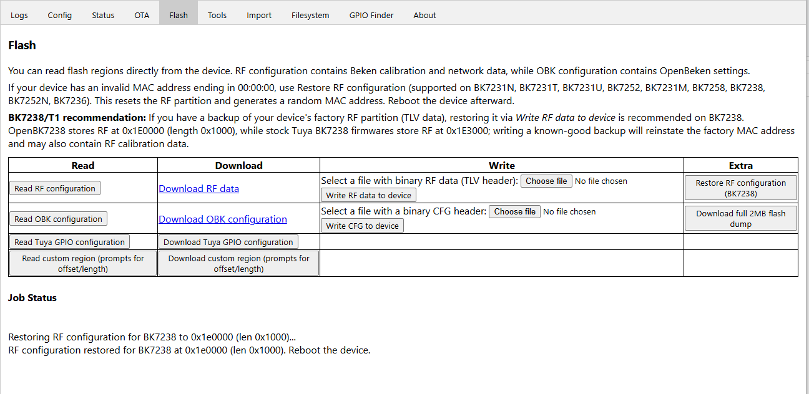Choose file for binary RF data
This screenshot has width=809, height=394.
pyautogui.click(x=546, y=181)
